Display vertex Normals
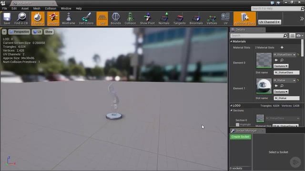 click(x=164, y=19)
